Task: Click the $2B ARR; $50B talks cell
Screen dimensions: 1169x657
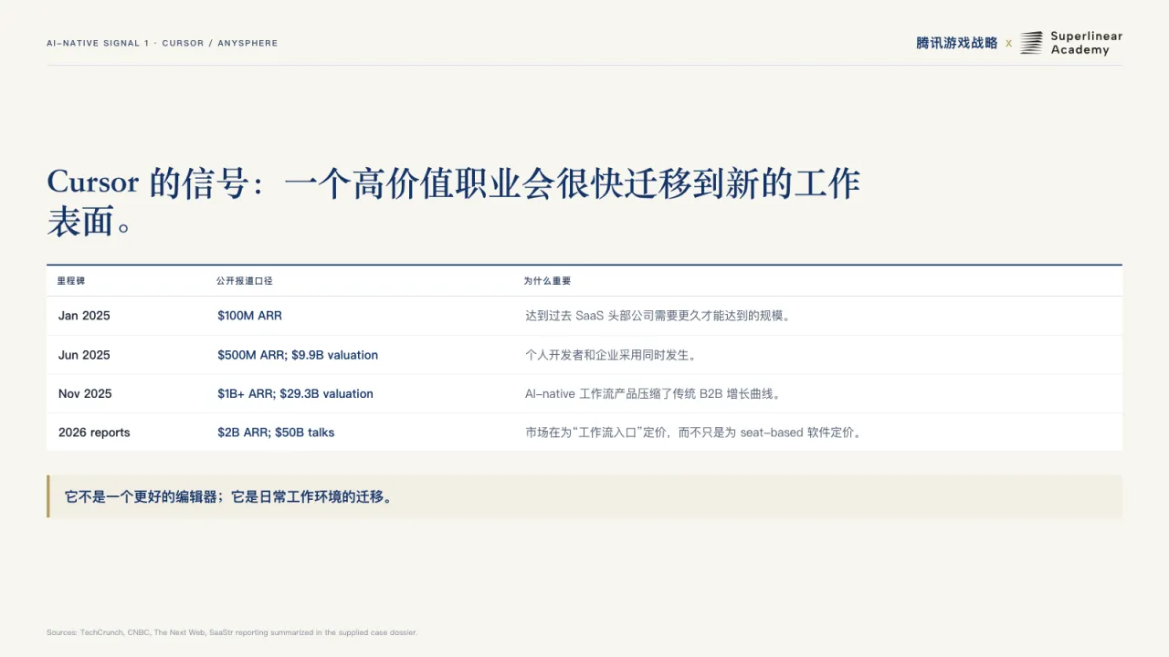Action: point(276,433)
